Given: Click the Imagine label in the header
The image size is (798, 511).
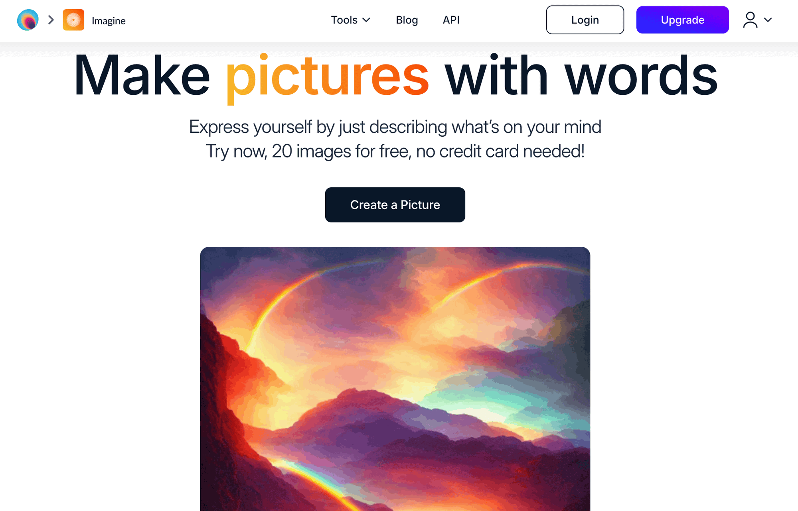Looking at the screenshot, I should tap(109, 21).
